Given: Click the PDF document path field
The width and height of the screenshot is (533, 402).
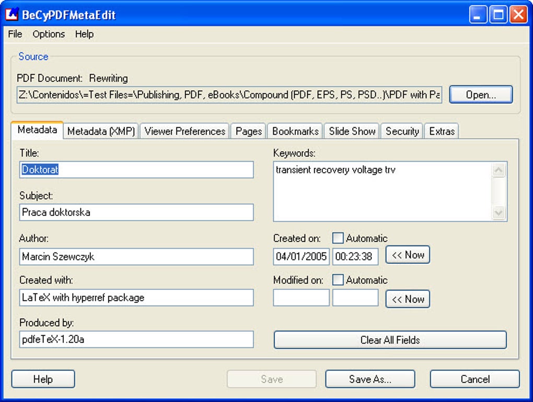Looking at the screenshot, I should point(229,95).
